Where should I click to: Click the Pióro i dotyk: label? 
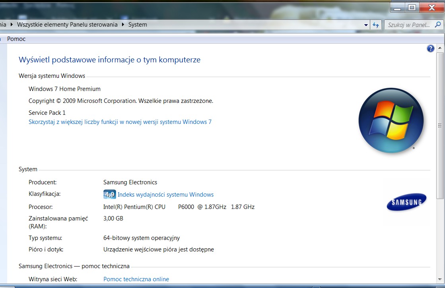[46, 249]
